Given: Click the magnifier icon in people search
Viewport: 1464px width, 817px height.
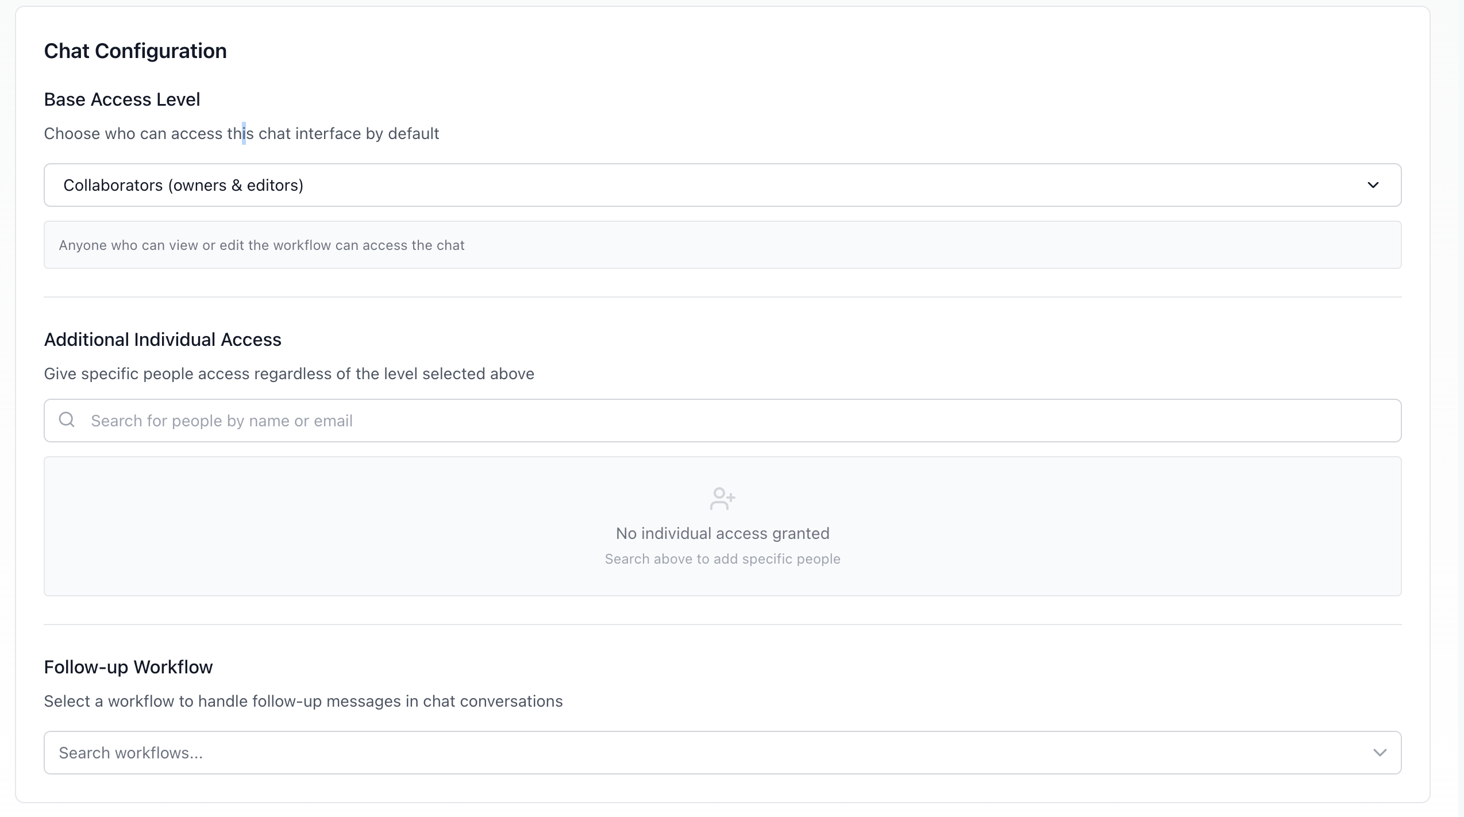Looking at the screenshot, I should (67, 420).
